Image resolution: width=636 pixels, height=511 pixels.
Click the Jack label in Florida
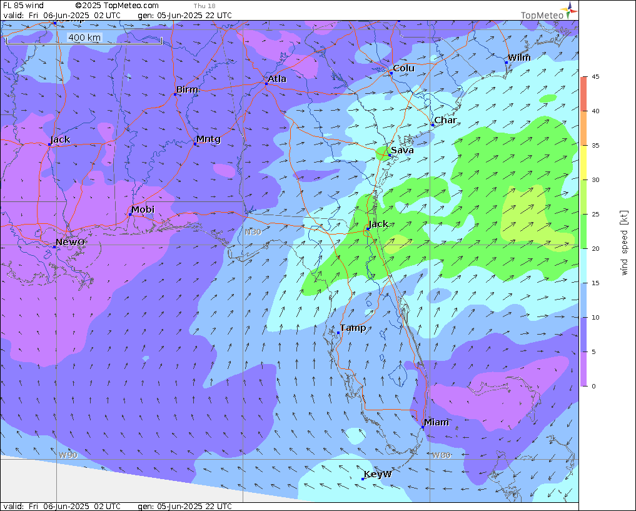378,225
